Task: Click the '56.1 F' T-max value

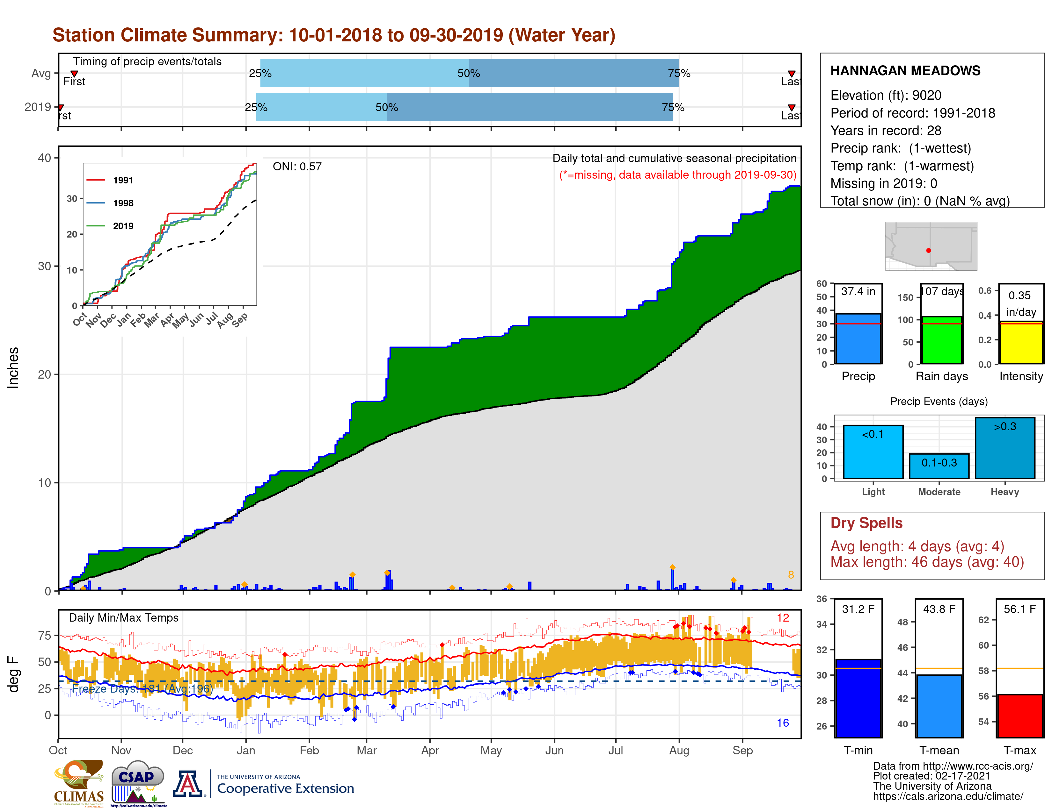Action: pyautogui.click(x=1020, y=609)
